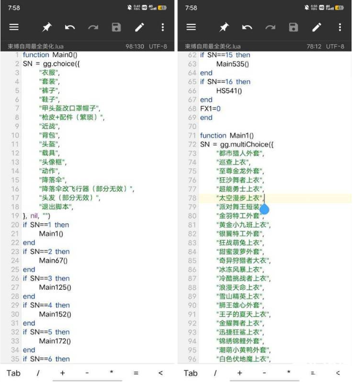353x382 pixels.
Task: Tap blue cursor handle in right editor
Action: 264,209
